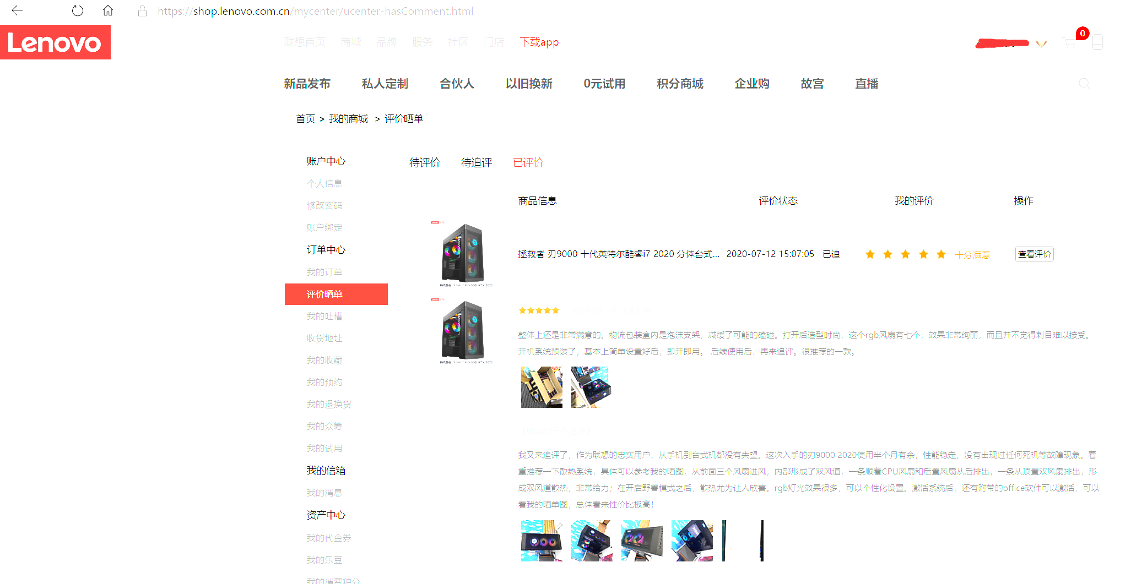The image size is (1142, 584).
Task: Open second photo of the follow-up review
Action: pyautogui.click(x=592, y=541)
